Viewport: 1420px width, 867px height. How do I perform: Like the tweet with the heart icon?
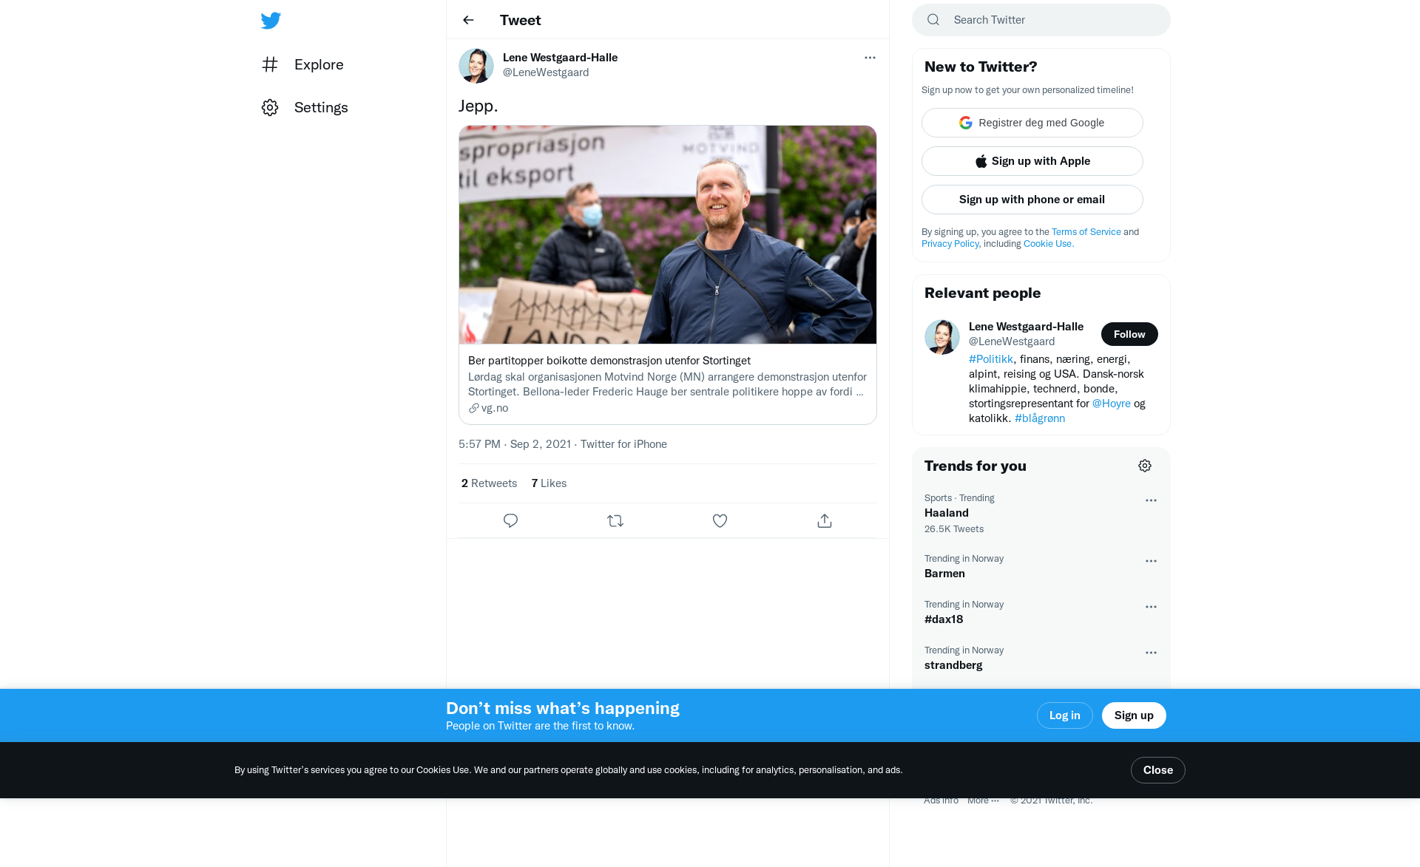pos(720,521)
